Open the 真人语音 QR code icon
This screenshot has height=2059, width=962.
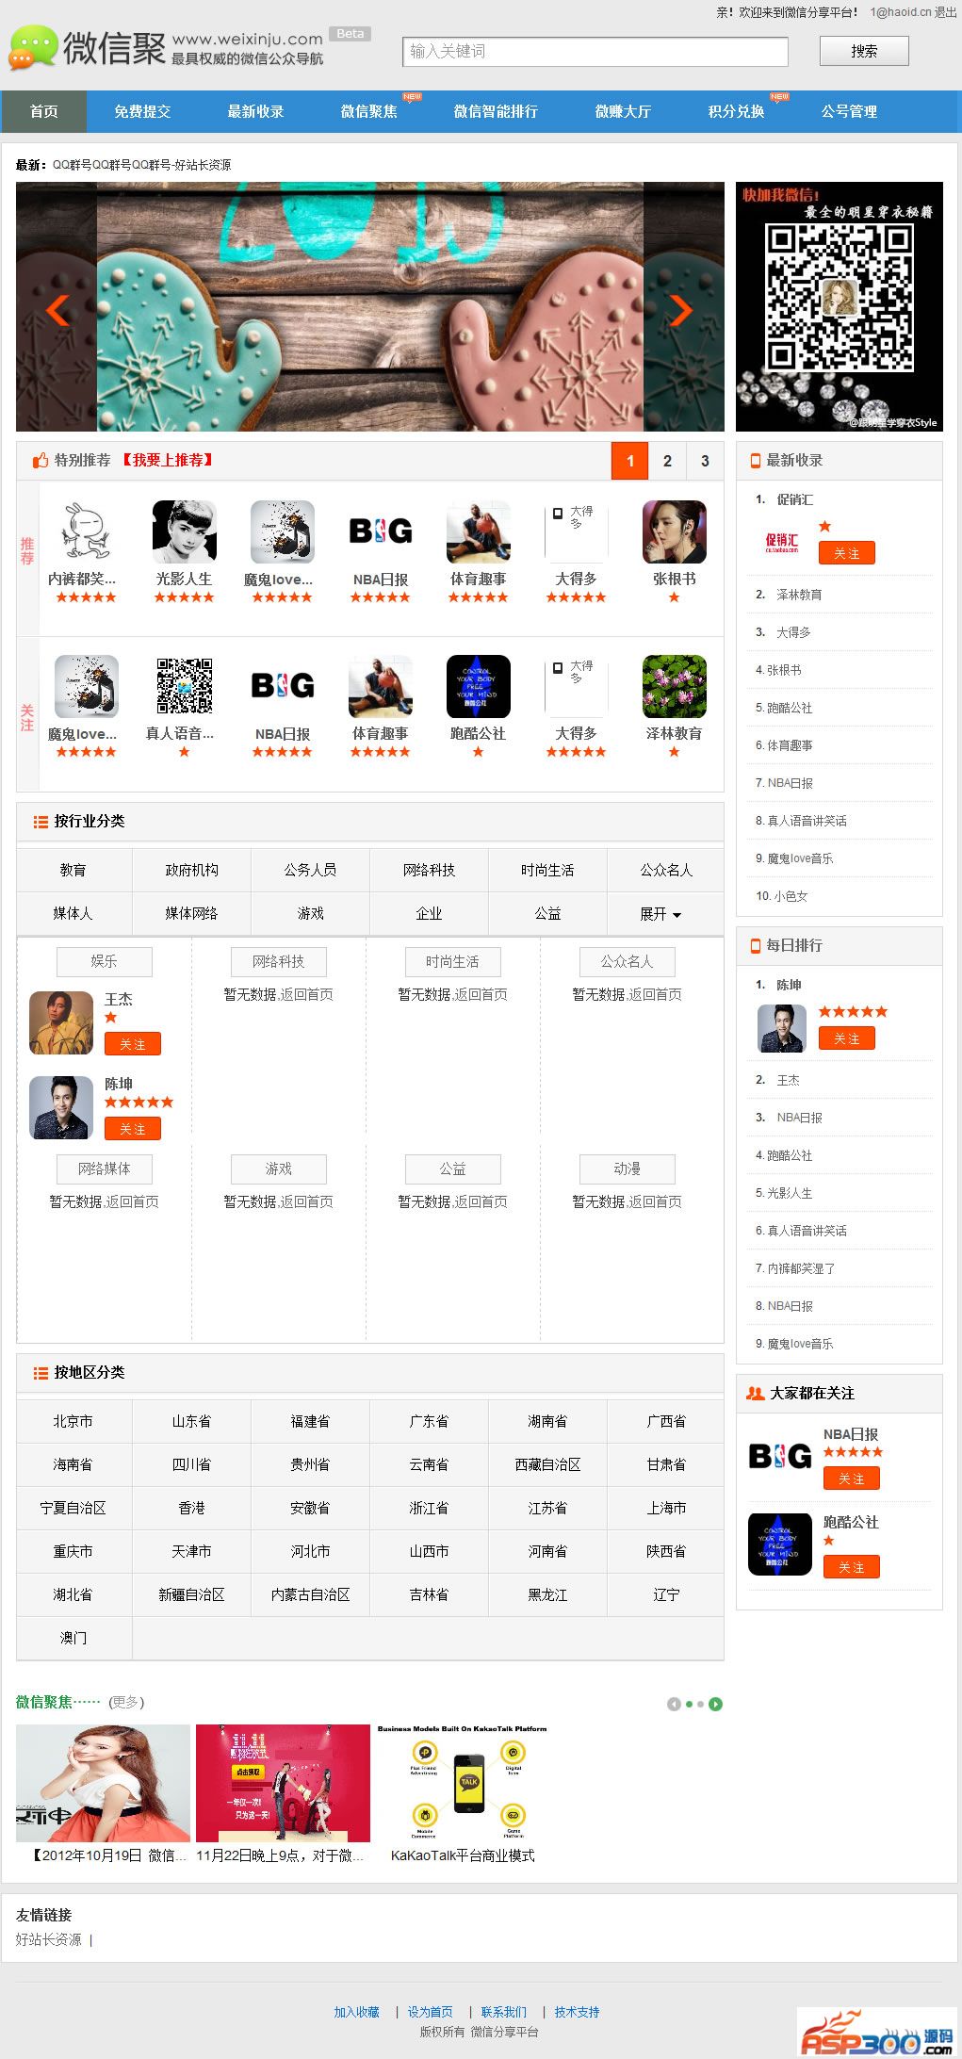tap(184, 687)
